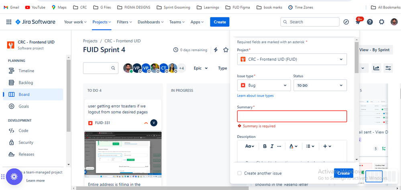This screenshot has width=401, height=190.
Task: Open FUID-331 issue key
Action: click(x=102, y=123)
